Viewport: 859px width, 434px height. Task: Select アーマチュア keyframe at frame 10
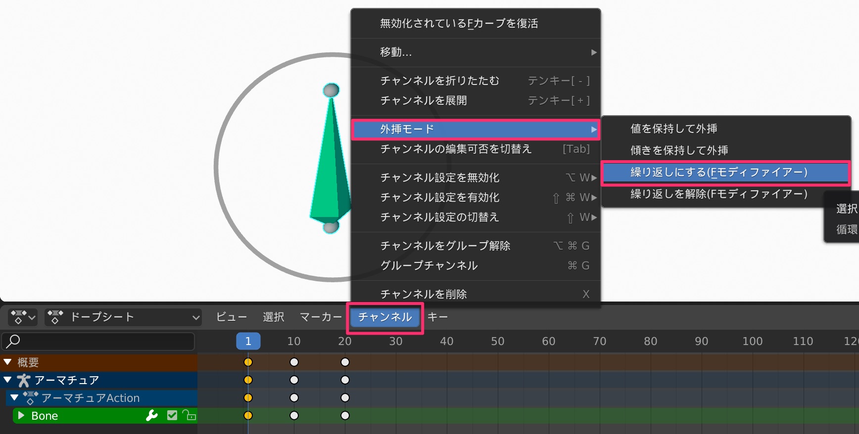coord(294,380)
